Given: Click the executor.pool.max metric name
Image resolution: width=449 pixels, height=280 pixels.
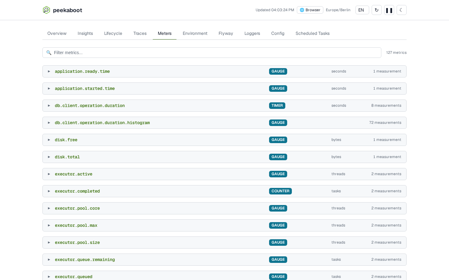Looking at the screenshot, I should 76,225.
